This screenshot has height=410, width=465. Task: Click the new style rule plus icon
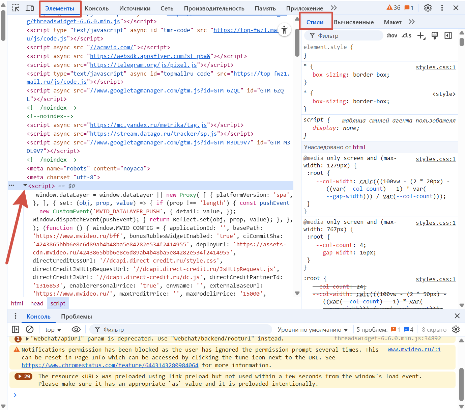pos(421,36)
